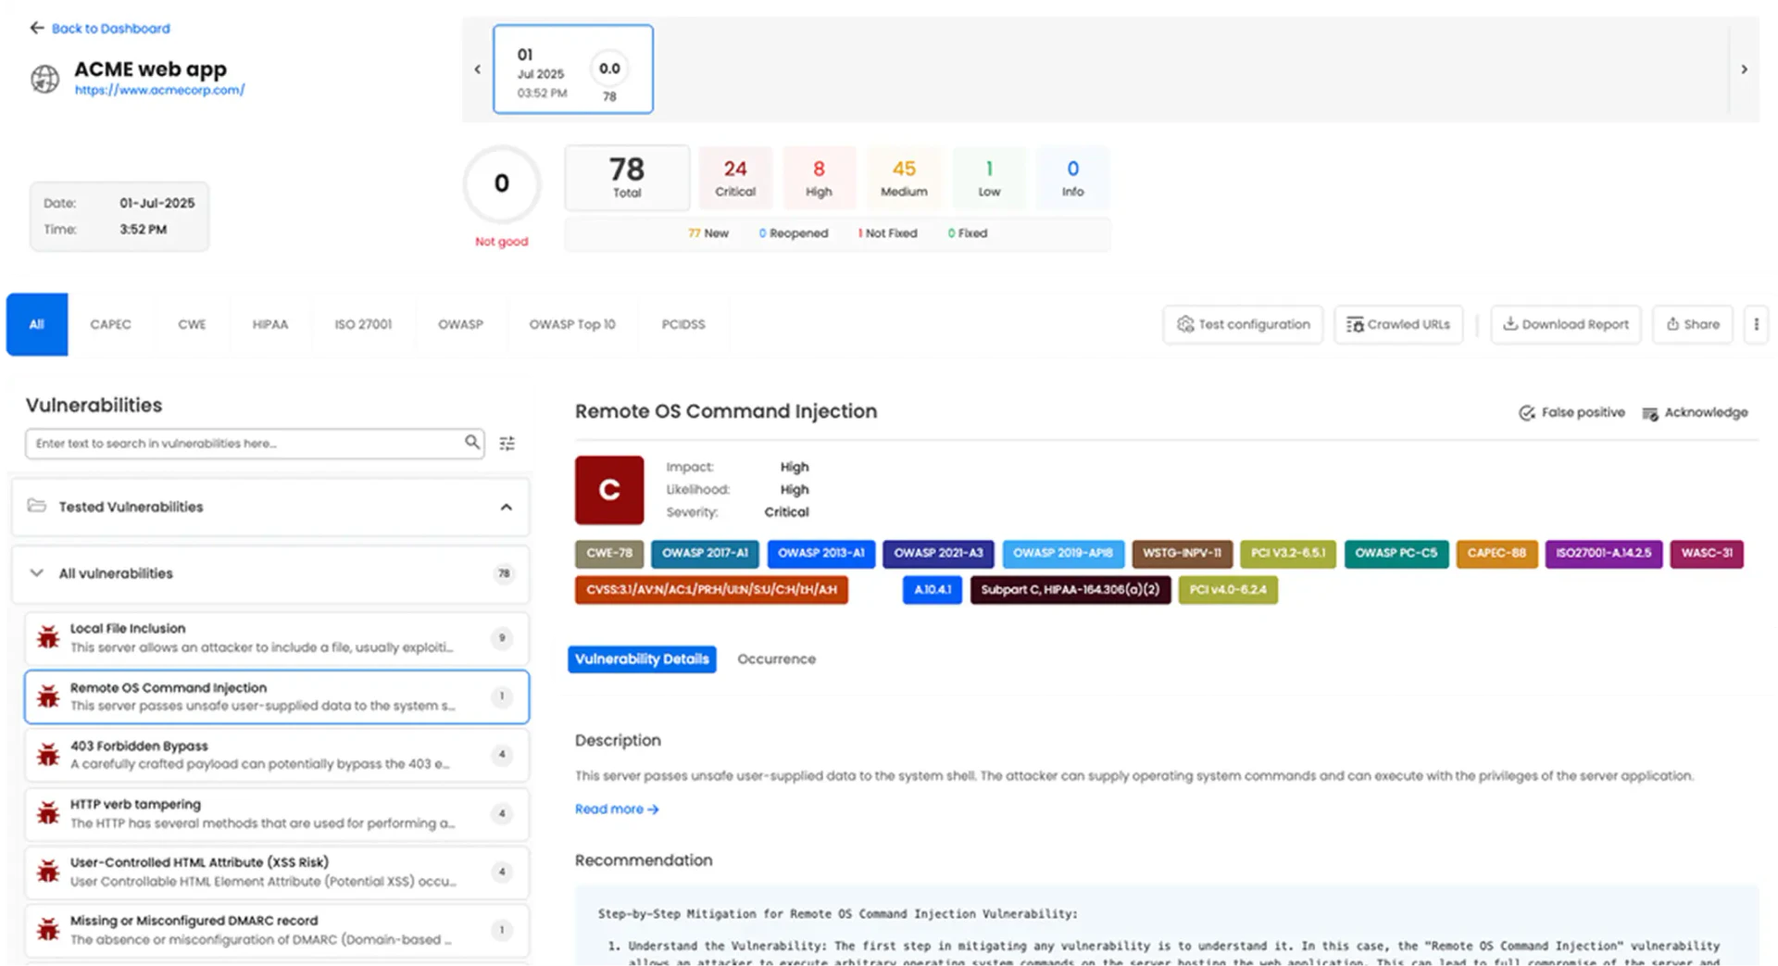Click the circular score gauge showing zero
Screen dimensions: 1778x966
(501, 184)
